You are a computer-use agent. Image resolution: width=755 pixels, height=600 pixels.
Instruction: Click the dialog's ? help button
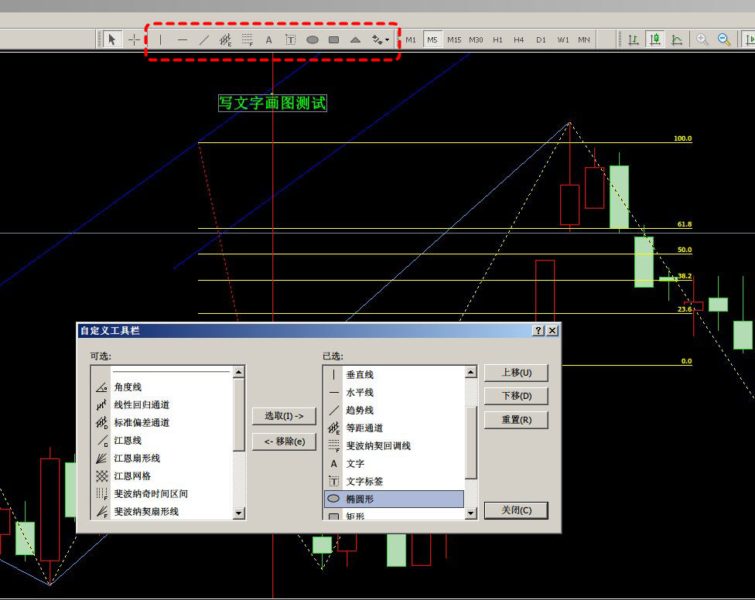click(538, 331)
